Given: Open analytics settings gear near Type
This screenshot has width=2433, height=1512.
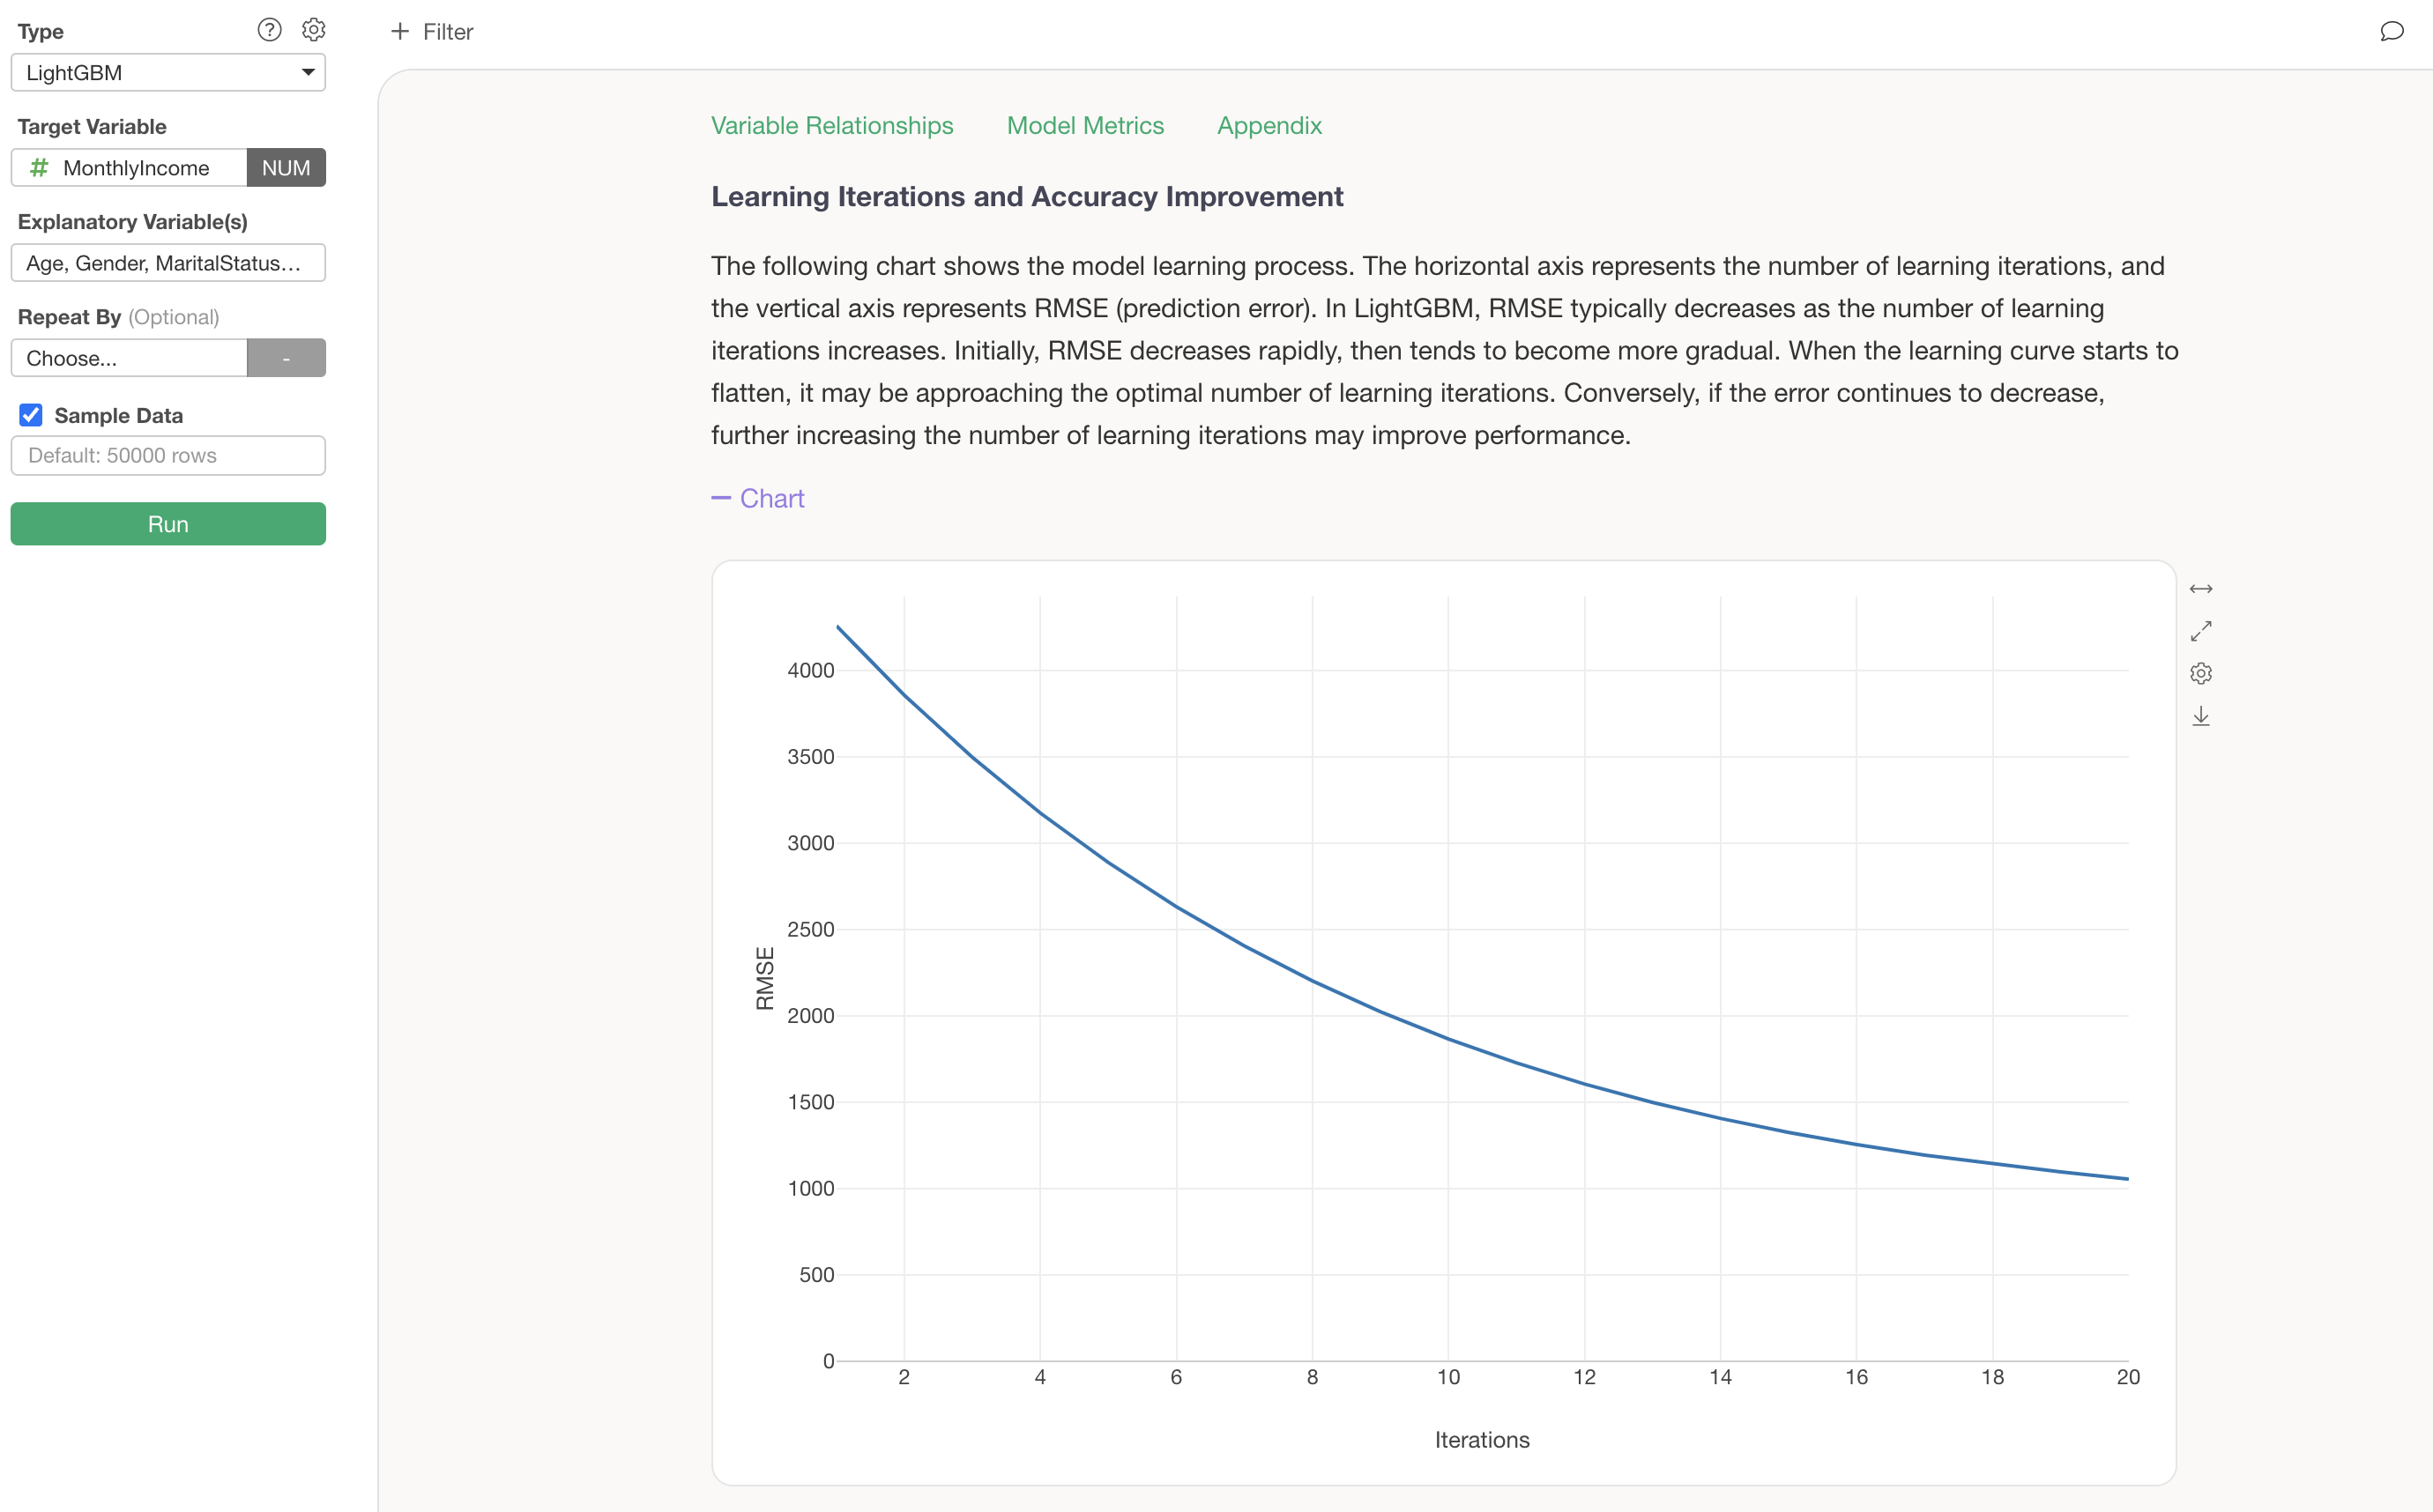Looking at the screenshot, I should pyautogui.click(x=313, y=30).
